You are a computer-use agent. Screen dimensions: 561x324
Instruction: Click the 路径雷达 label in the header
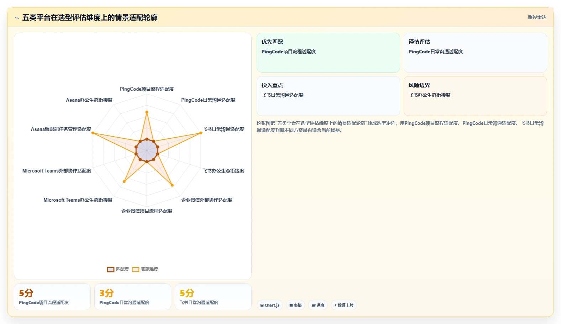tap(537, 17)
